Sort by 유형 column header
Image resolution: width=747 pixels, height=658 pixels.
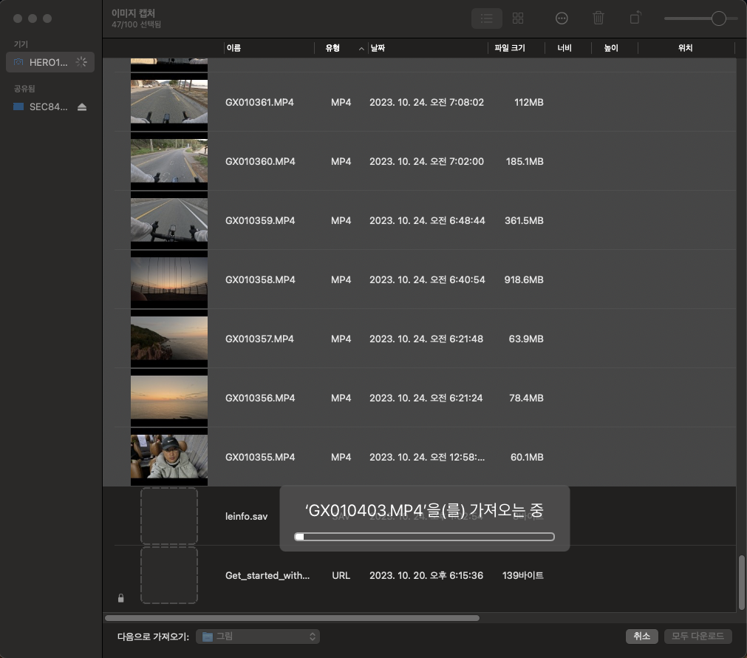point(332,47)
